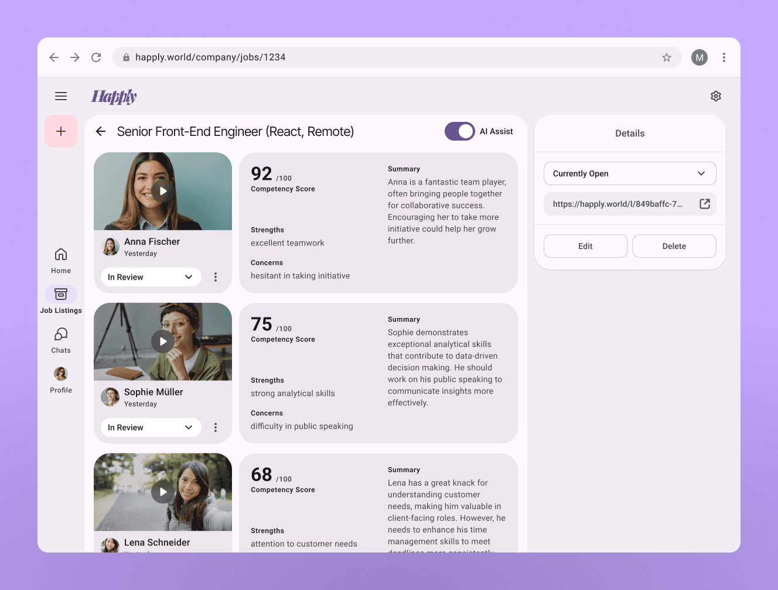
Task: Open Chats in the sidebar
Action: [61, 340]
